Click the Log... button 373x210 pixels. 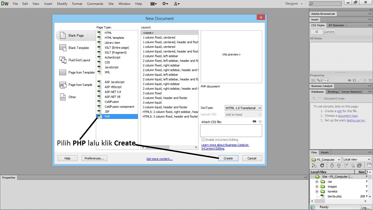366,208
